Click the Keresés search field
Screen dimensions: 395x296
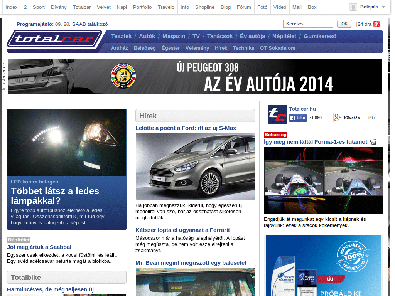point(308,24)
